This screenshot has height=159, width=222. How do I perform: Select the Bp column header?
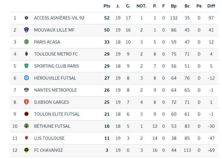pyautogui.click(x=174, y=6)
